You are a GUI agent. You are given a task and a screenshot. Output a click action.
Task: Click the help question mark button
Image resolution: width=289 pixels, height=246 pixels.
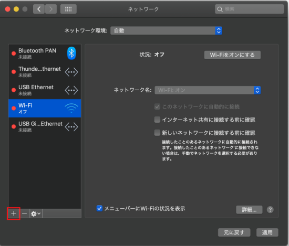coord(270,210)
